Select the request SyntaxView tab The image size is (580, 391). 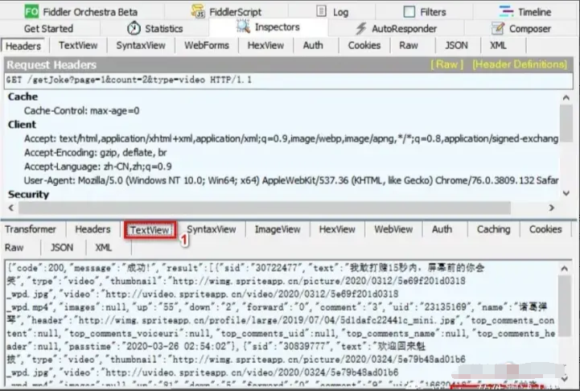click(141, 46)
